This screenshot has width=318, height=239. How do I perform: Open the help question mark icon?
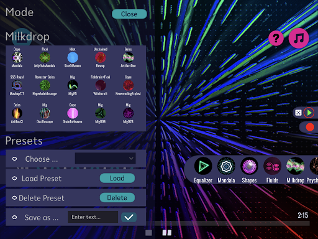pyautogui.click(x=276, y=38)
